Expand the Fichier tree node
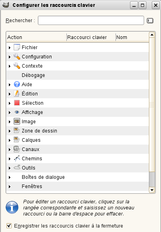This screenshot has height=232, width=161. tap(10, 48)
